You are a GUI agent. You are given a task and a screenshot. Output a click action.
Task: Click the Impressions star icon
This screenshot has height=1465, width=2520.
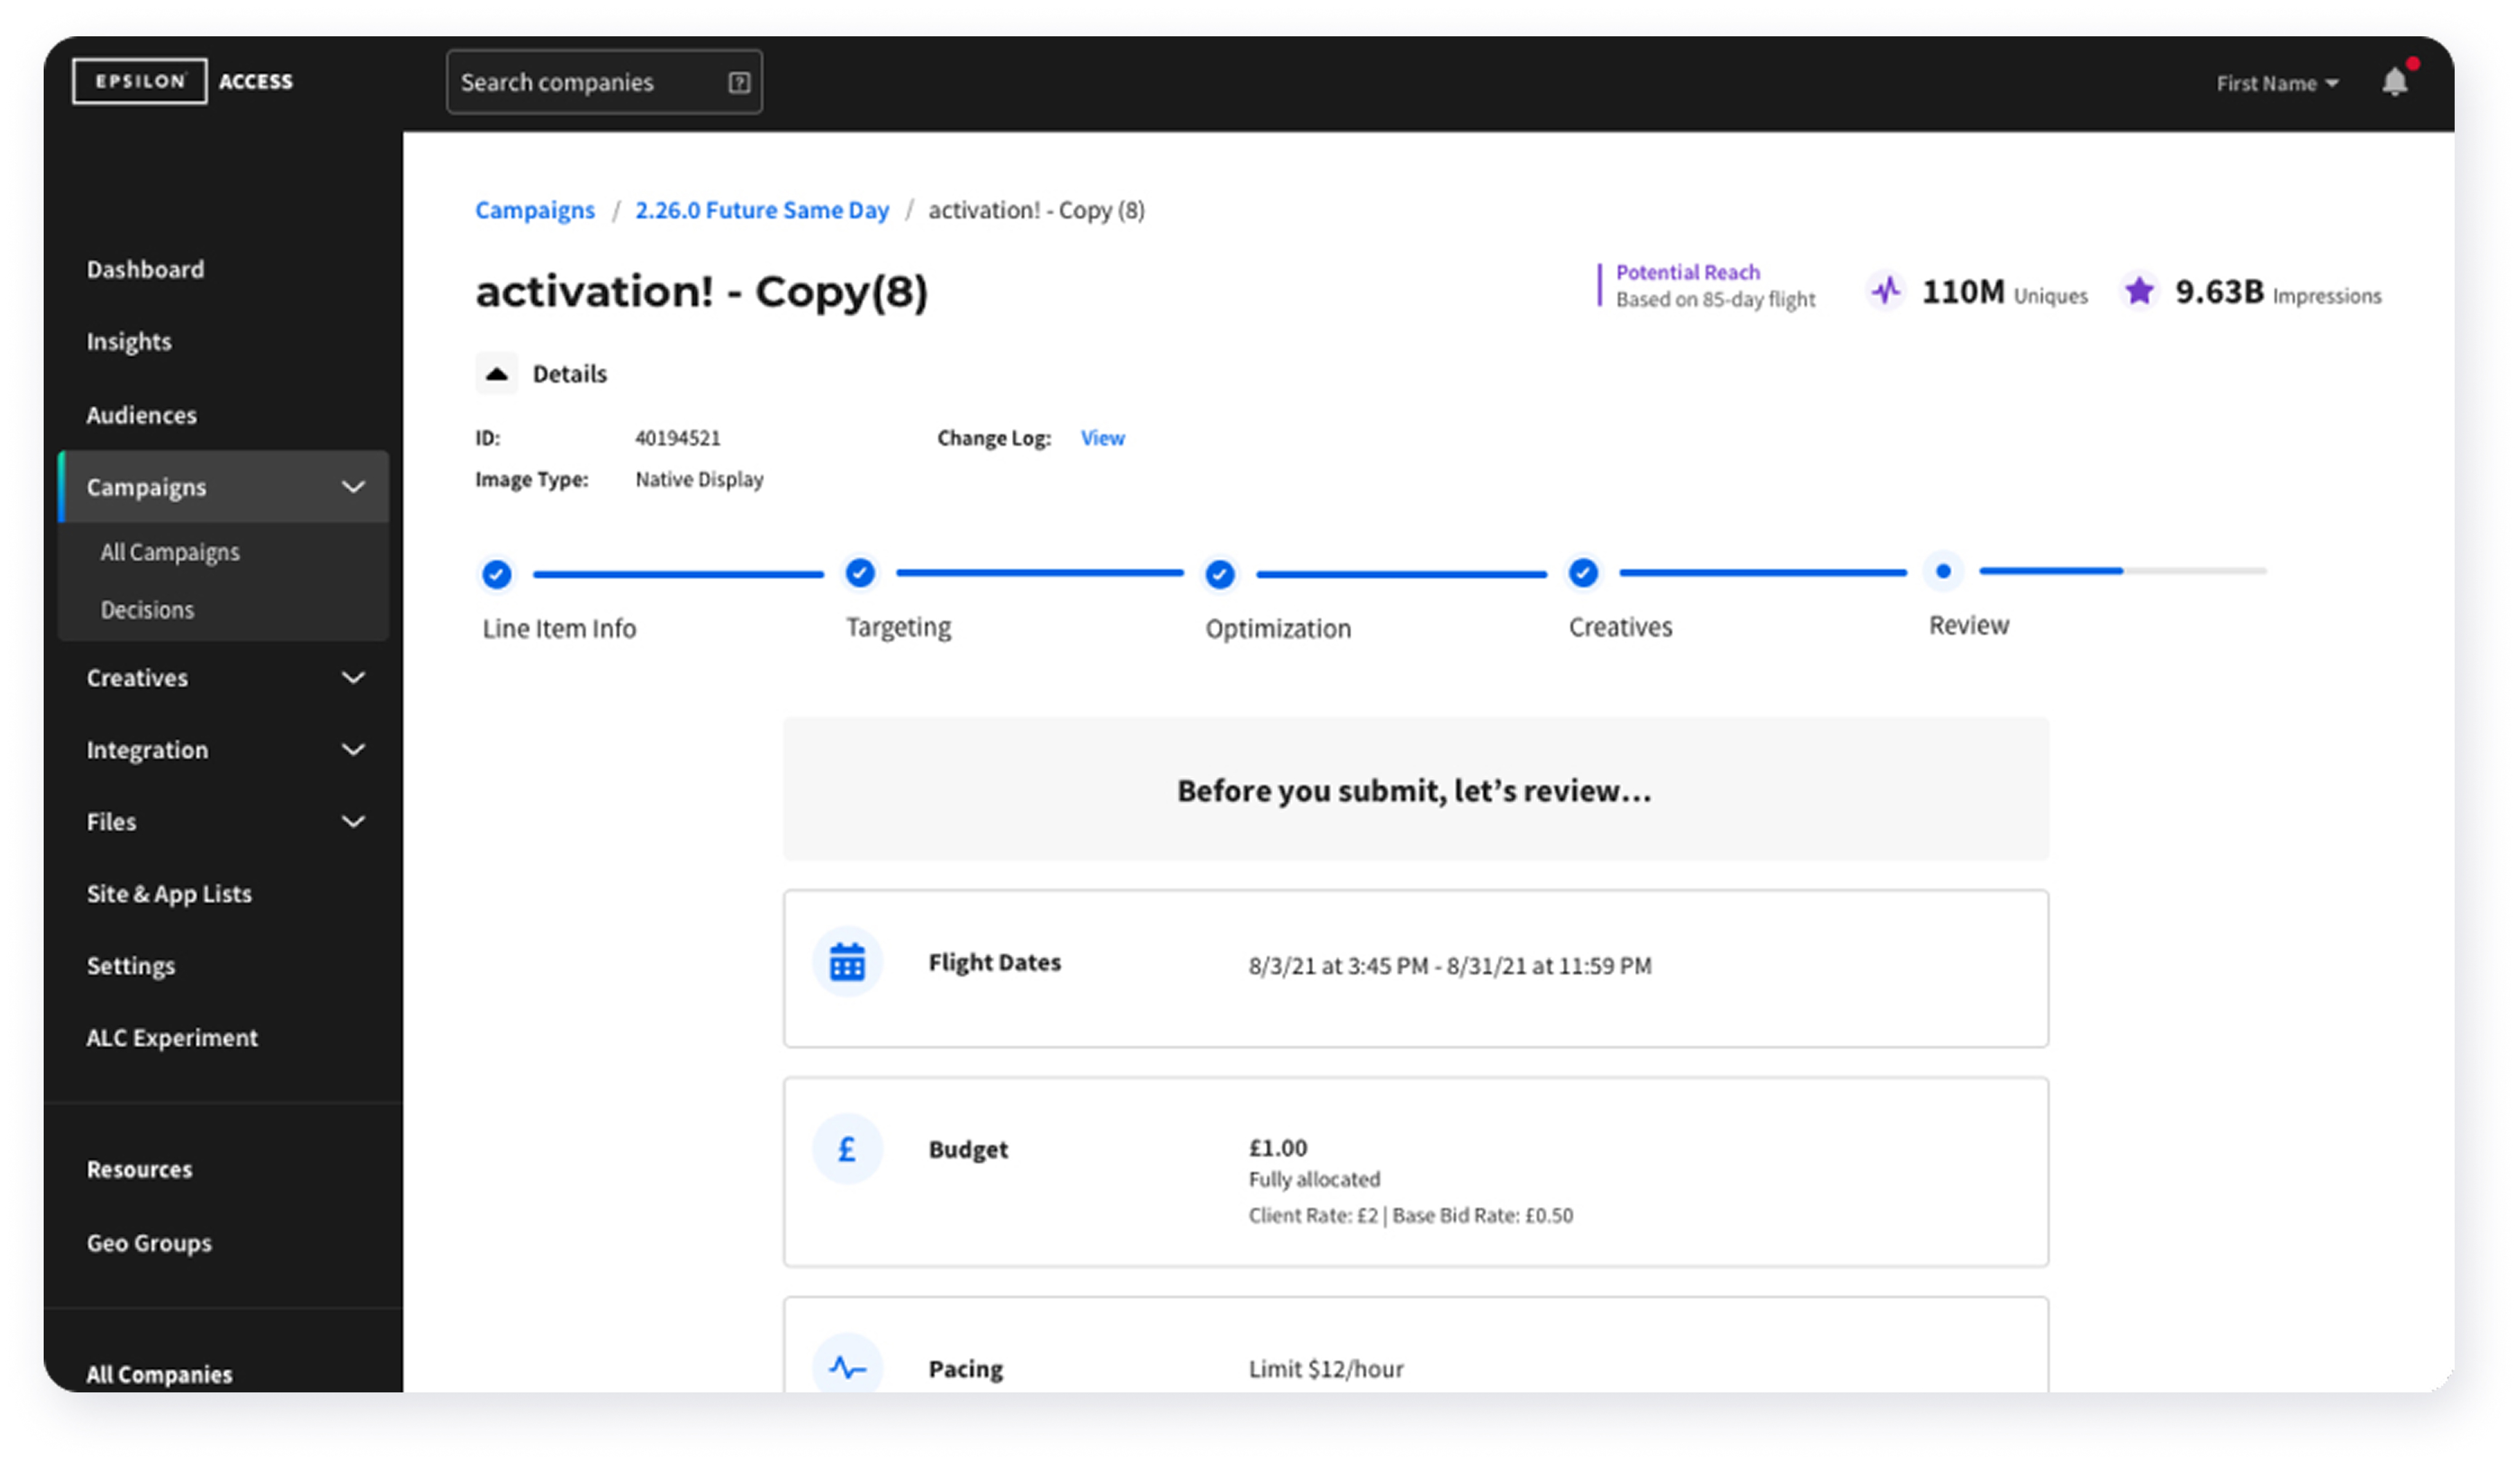coord(2139,291)
